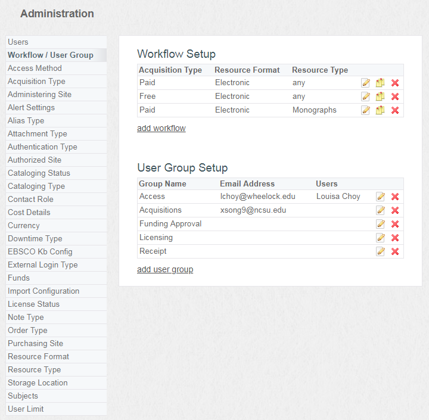Delete the Free Electronic workflow
Screen dimensions: 429x420
click(x=395, y=97)
